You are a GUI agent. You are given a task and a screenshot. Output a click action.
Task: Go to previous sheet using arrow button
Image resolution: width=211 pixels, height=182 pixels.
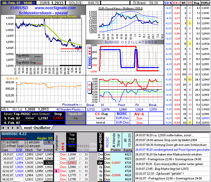tap(8, 128)
